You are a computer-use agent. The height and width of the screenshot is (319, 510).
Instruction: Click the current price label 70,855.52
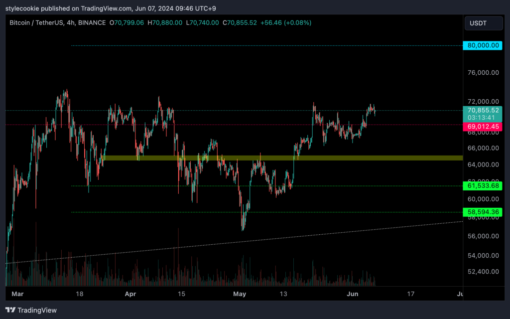pos(482,110)
